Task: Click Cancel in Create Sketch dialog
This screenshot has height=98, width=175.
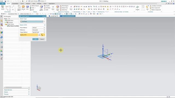Action: (42, 39)
